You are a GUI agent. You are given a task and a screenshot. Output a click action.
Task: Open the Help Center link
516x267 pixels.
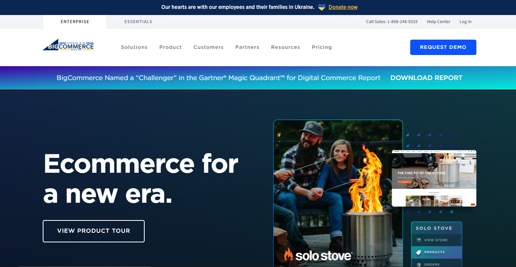coord(439,22)
